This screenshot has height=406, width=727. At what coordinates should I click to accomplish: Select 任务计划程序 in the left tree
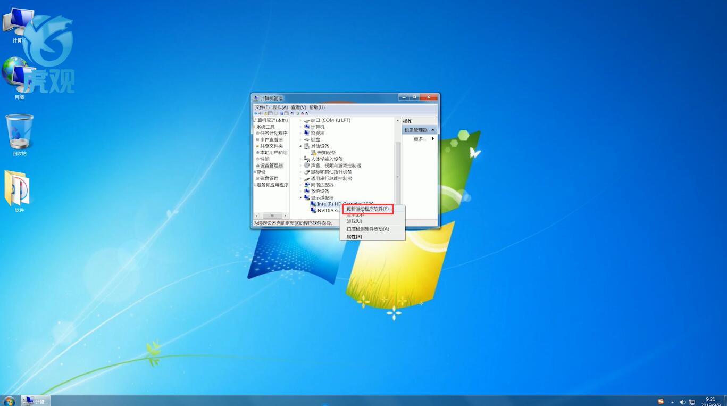pos(274,133)
